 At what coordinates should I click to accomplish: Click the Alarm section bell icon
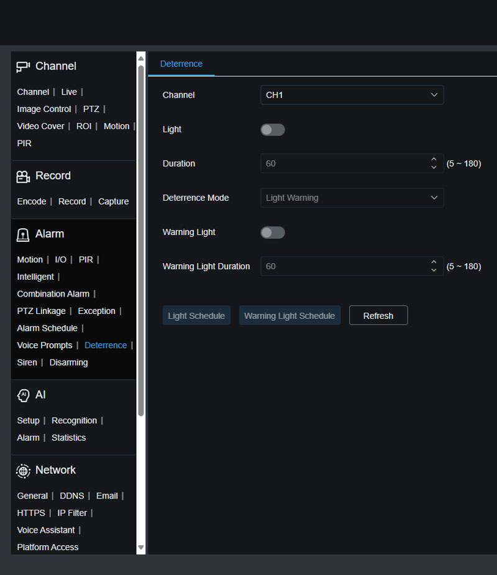pos(23,234)
